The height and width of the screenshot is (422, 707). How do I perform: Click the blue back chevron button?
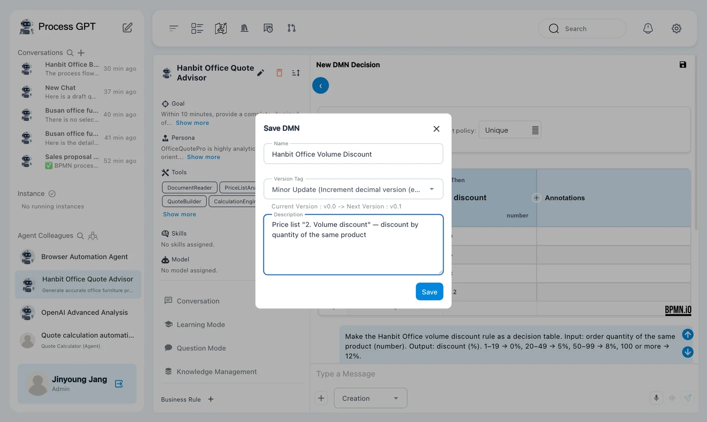320,86
